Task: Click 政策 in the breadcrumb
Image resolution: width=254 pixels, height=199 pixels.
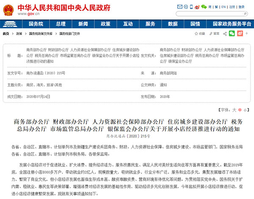Action: (19, 34)
